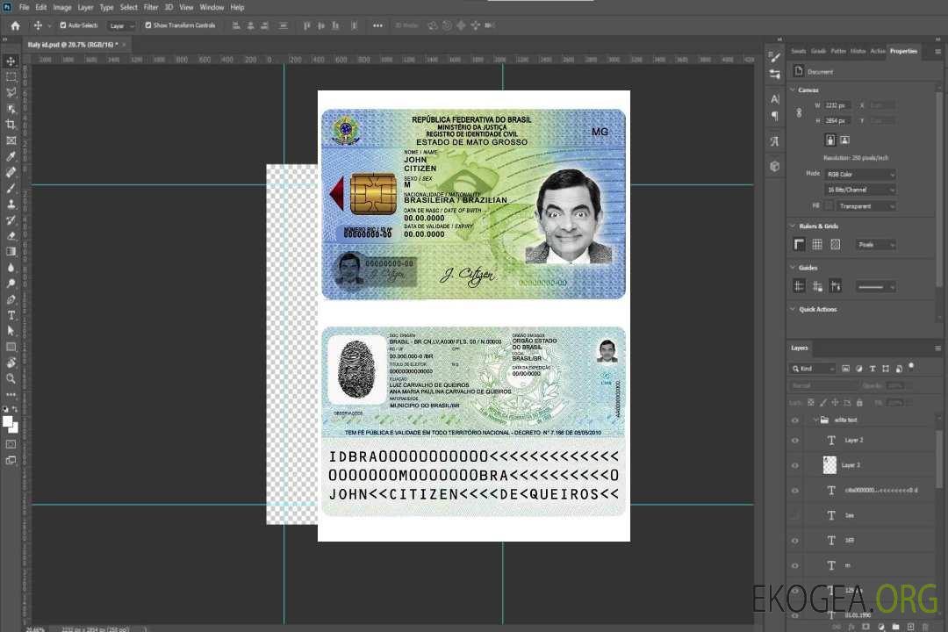Lock all layer attributes
Image resolution: width=948 pixels, height=632 pixels.
[859, 402]
